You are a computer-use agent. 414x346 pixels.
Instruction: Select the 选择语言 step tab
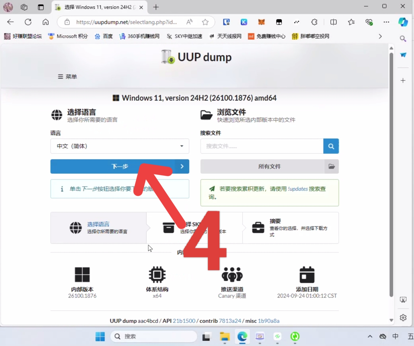click(x=99, y=228)
